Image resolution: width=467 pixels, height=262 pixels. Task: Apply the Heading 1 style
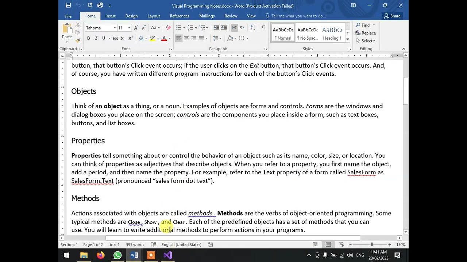[x=332, y=33]
